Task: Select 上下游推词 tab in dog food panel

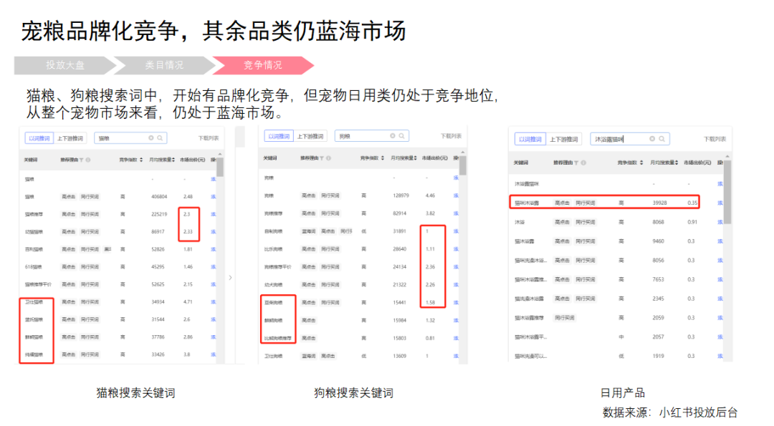Action: coord(310,136)
